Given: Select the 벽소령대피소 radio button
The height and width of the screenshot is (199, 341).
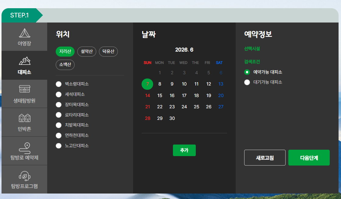Looking at the screenshot, I should click(x=58, y=84).
